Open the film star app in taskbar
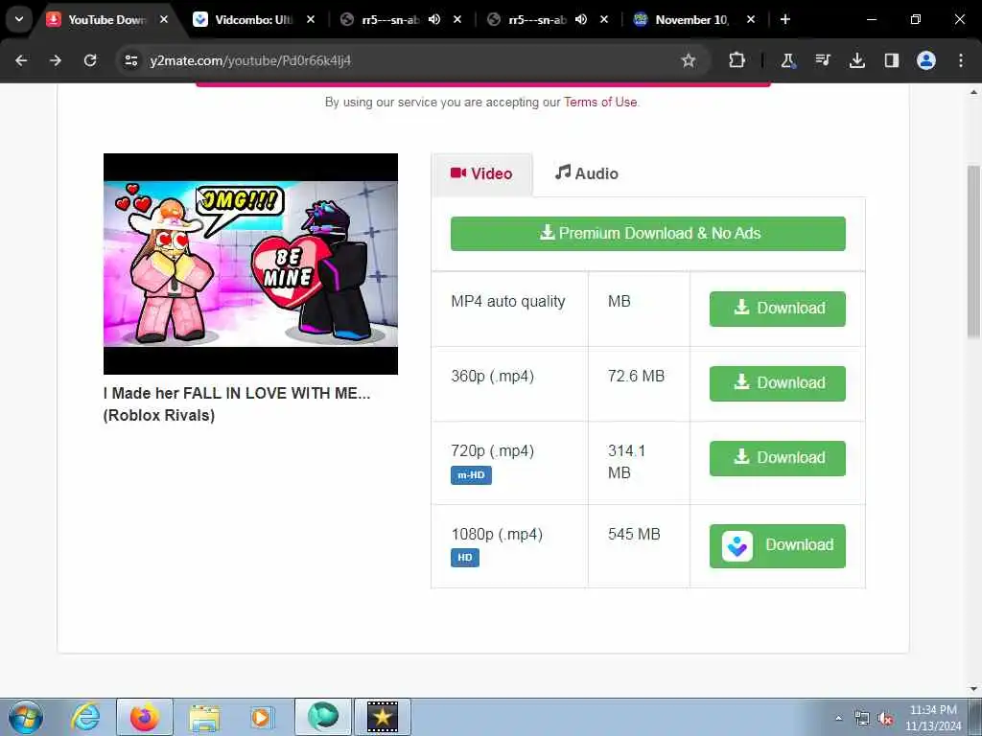982x736 pixels. pos(382,717)
